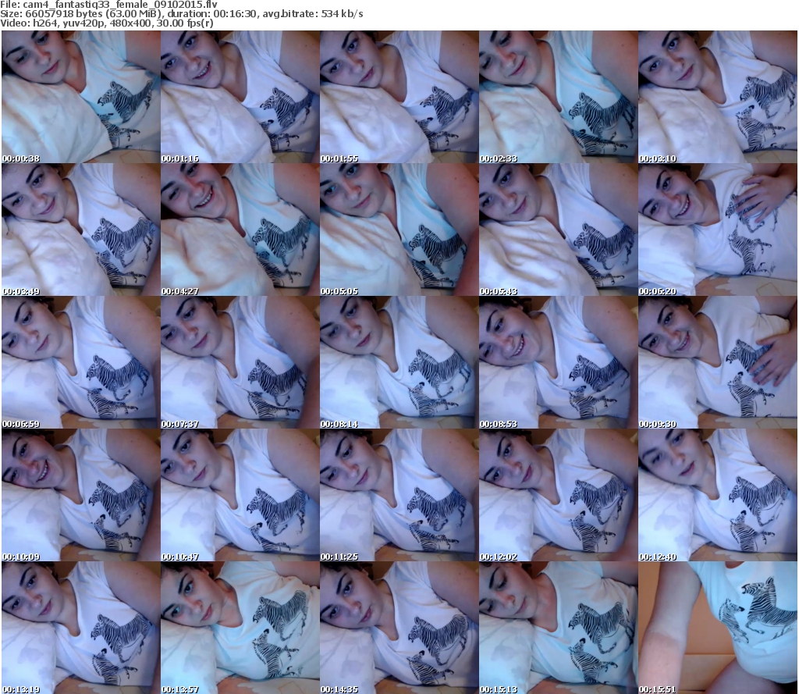
Task: Select the thumbnail frame stamped 00:05:43
Action: click(559, 230)
